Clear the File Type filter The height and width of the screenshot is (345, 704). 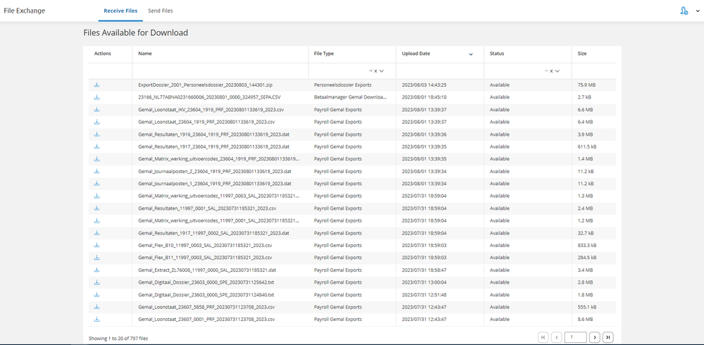pos(376,71)
